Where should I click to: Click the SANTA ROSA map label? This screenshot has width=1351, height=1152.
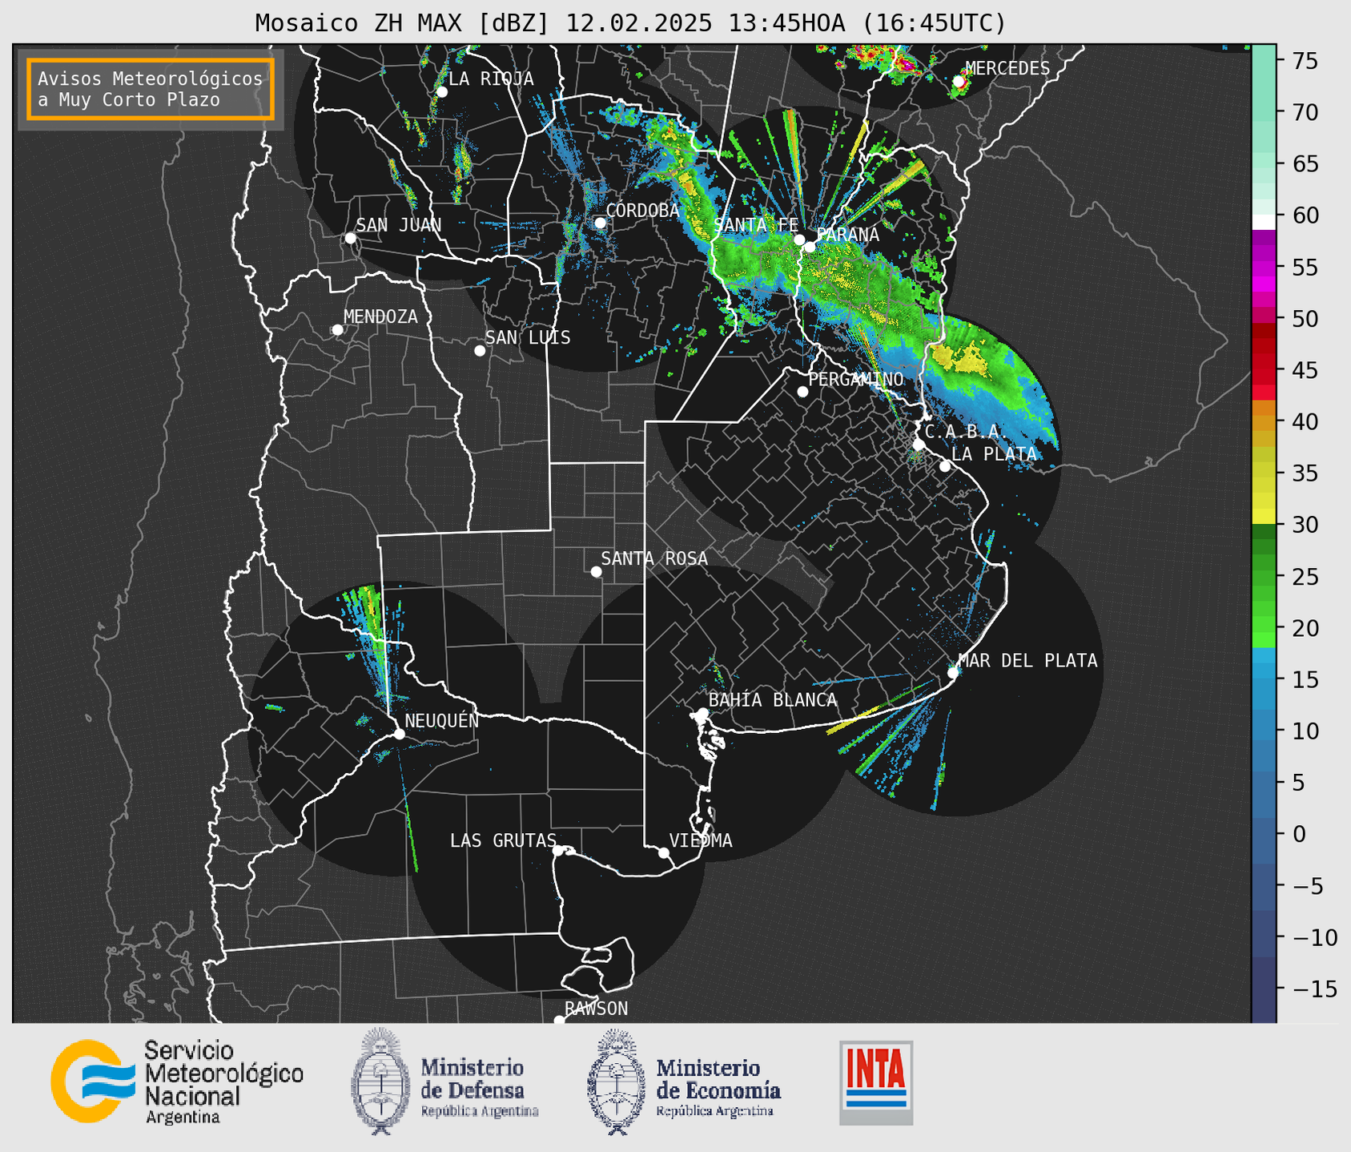[654, 558]
